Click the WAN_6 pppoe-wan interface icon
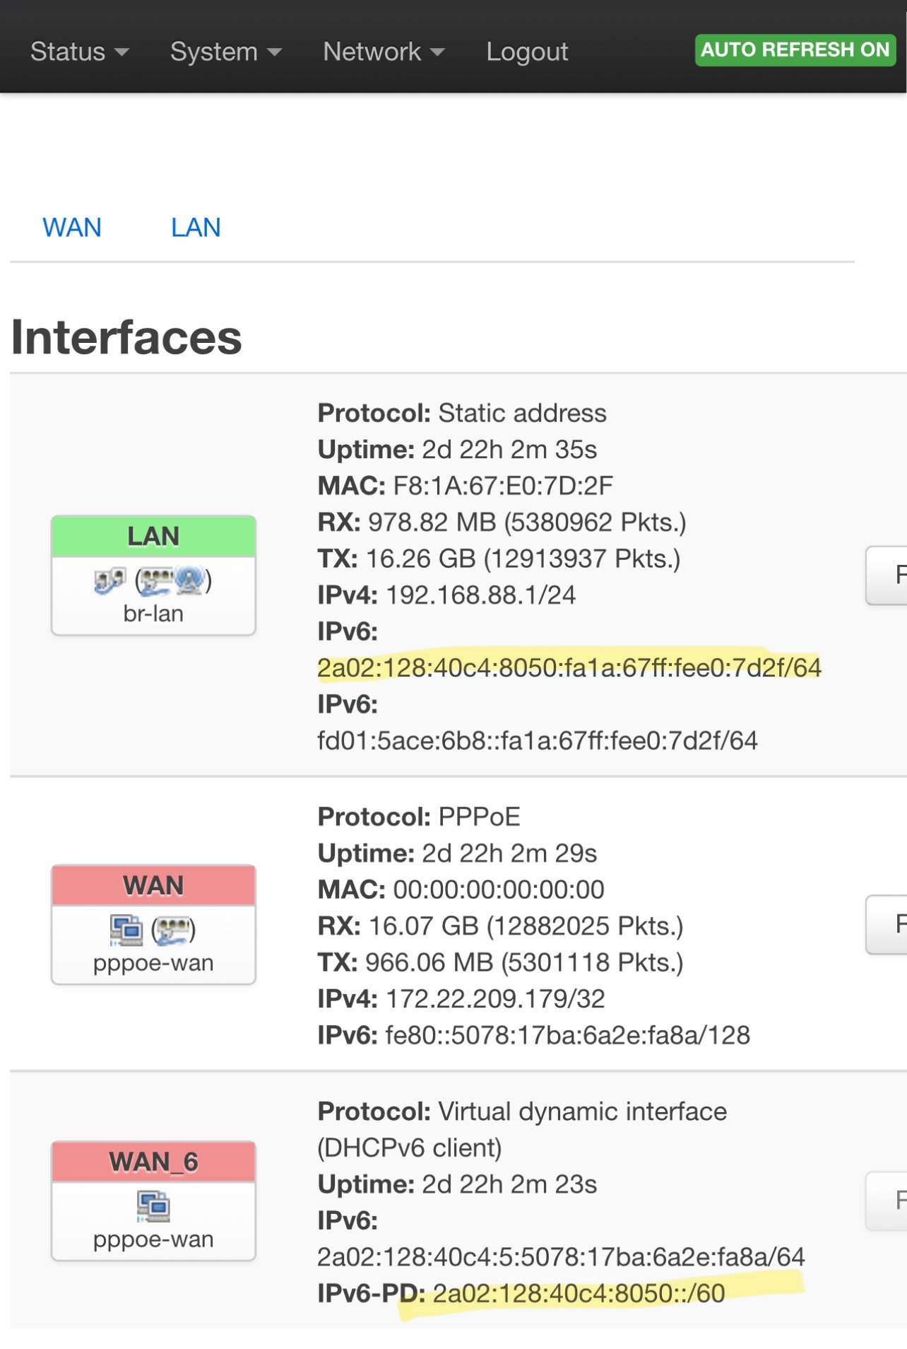The height and width of the screenshot is (1349, 907). coord(153,1206)
